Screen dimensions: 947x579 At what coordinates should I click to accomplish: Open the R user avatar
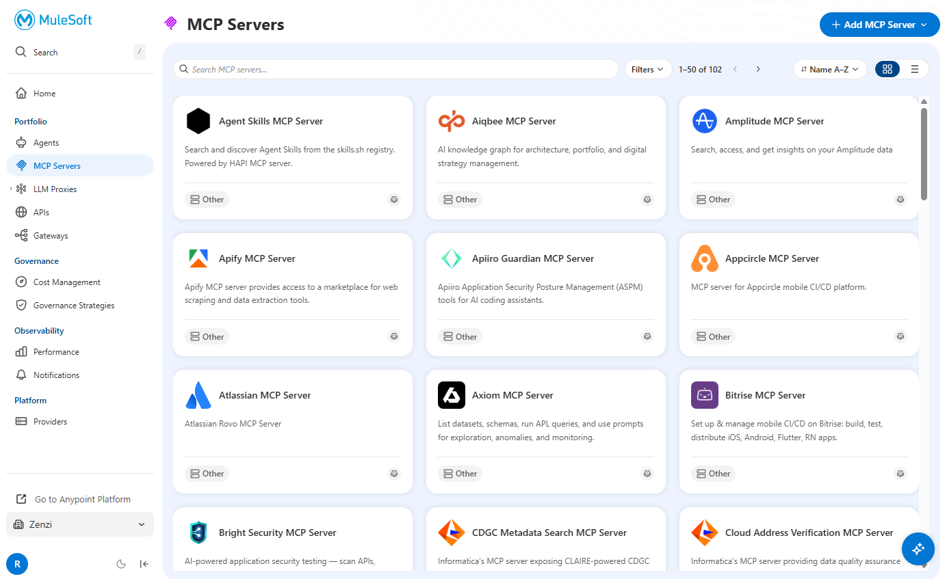[x=17, y=564]
